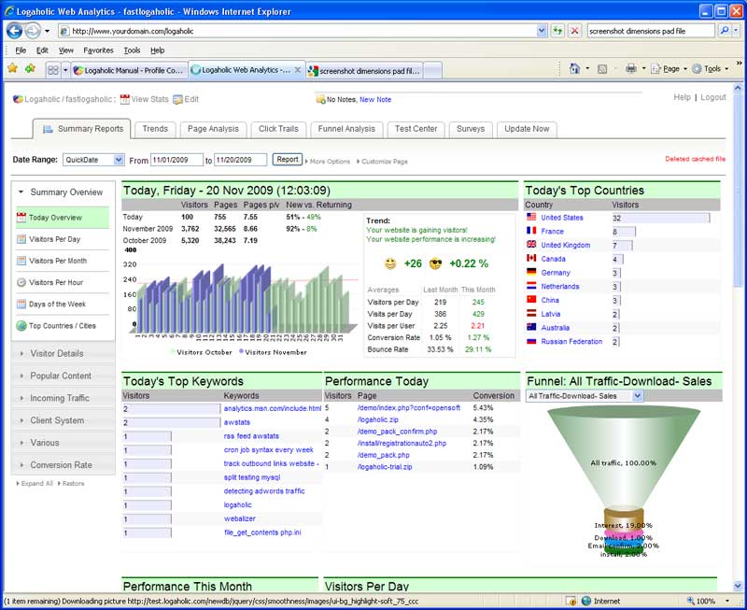Click the red Stop loading icon
Image resolution: width=747 pixels, height=610 pixels.
(575, 31)
